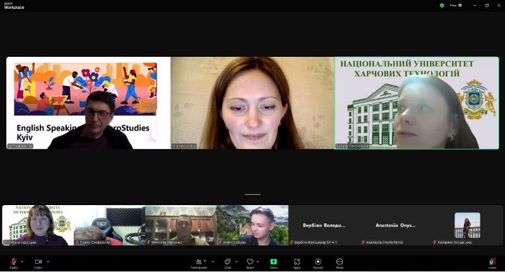Viewport: 505px width, 272px height.
Task: Leave the meeting via the Leave button
Action: [x=492, y=263]
